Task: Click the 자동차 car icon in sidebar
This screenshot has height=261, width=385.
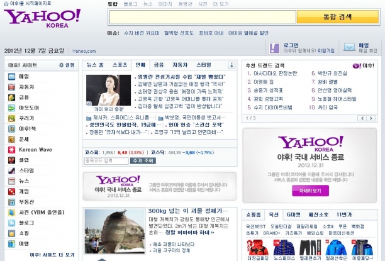Action: [x=11, y=87]
